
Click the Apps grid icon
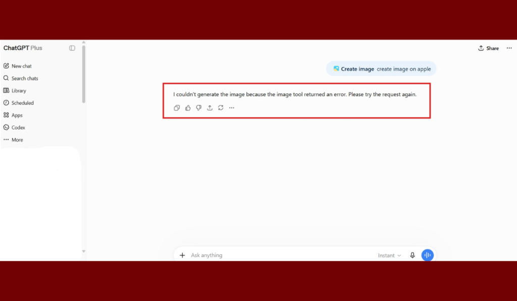pyautogui.click(x=6, y=115)
